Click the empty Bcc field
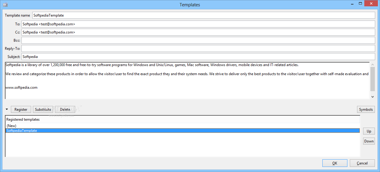The image size is (380, 172). pyautogui.click(x=198, y=40)
